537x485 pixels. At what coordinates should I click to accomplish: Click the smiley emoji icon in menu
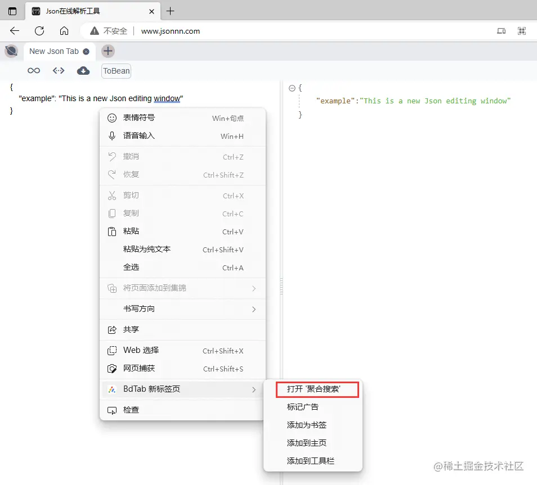112,118
